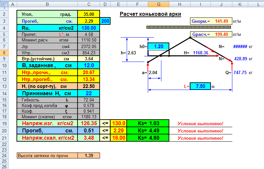This screenshot has width=264, height=169.
Task: Select column G header
Action: (159, 4)
